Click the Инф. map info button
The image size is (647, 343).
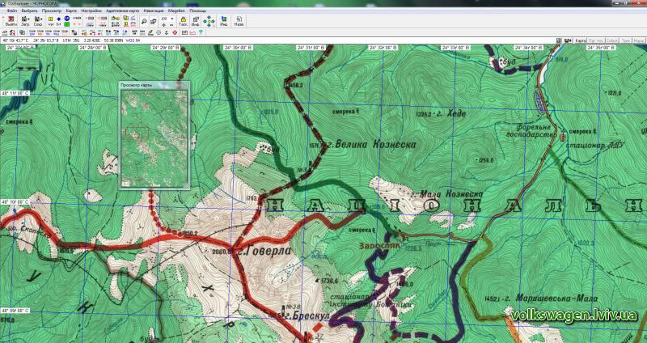(196, 22)
